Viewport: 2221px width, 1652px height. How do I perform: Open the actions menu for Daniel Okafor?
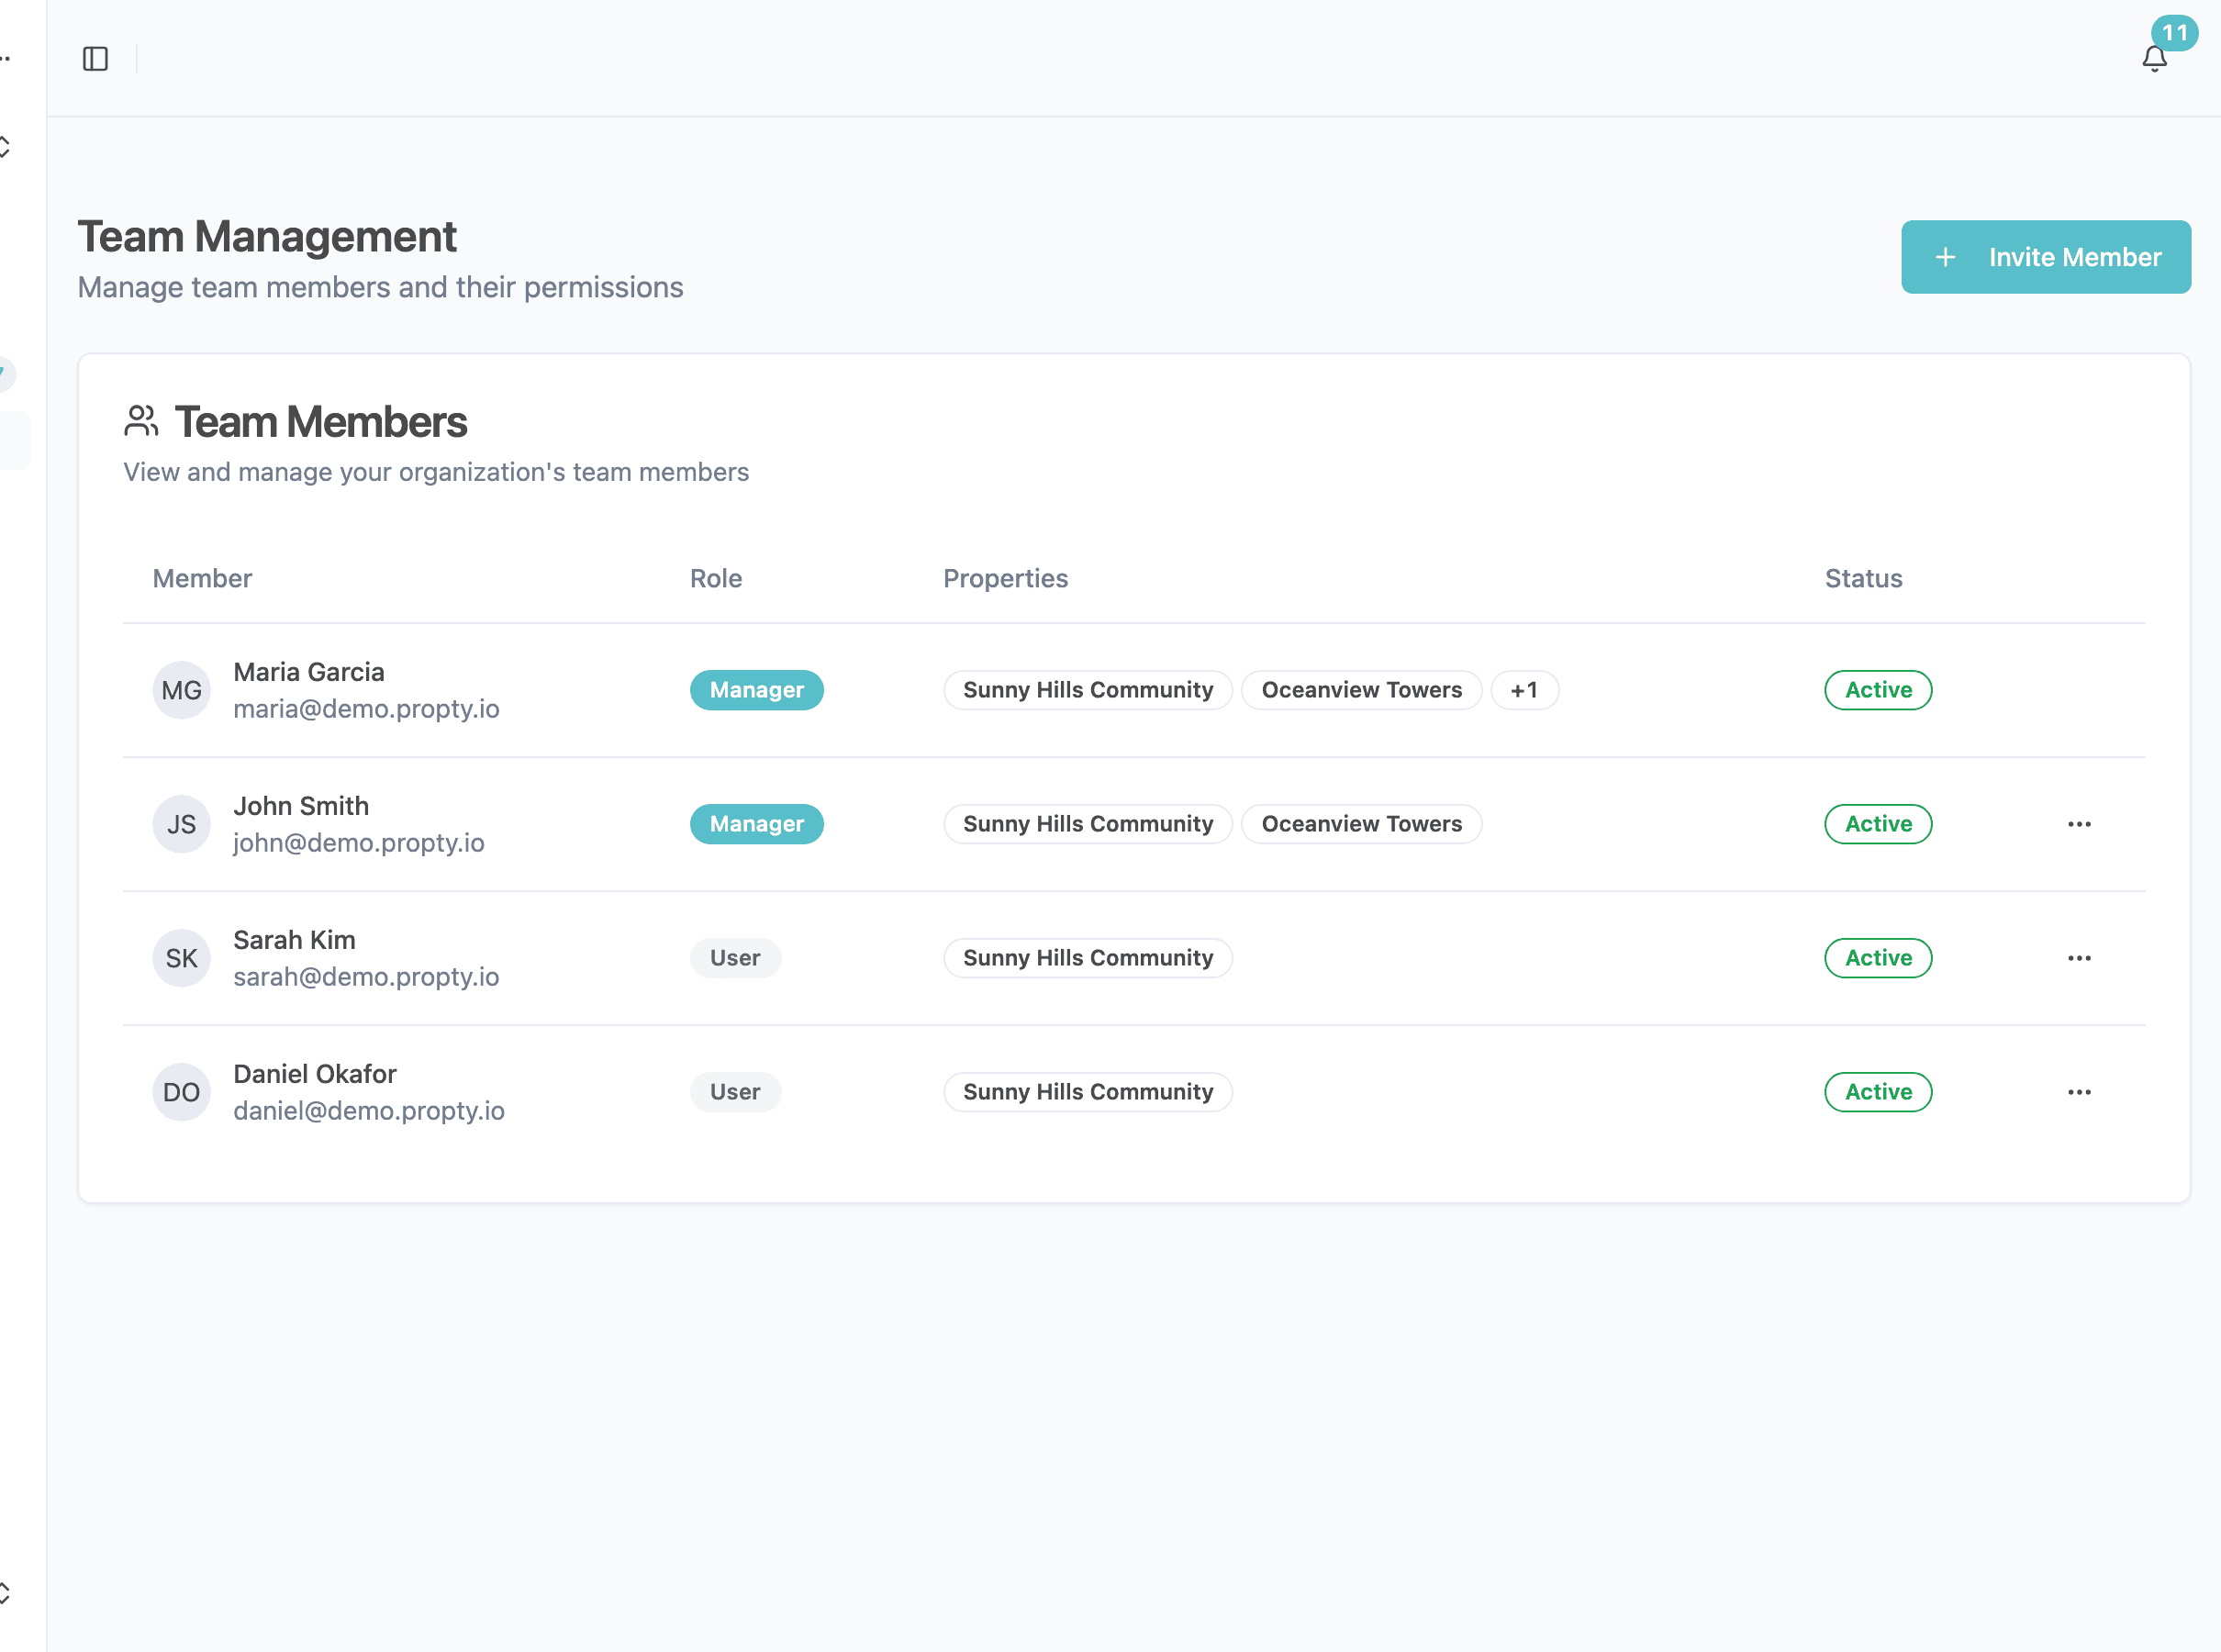coord(2080,1092)
